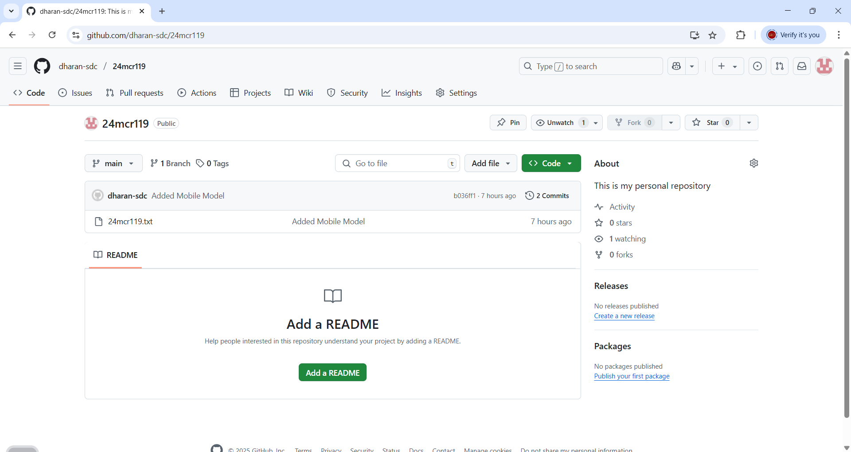Bookmark this page with star icon
The height and width of the screenshot is (452, 851).
712,35
